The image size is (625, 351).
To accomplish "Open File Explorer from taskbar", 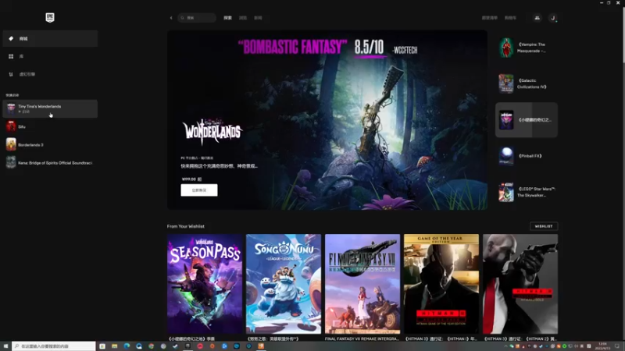I will click(x=114, y=346).
